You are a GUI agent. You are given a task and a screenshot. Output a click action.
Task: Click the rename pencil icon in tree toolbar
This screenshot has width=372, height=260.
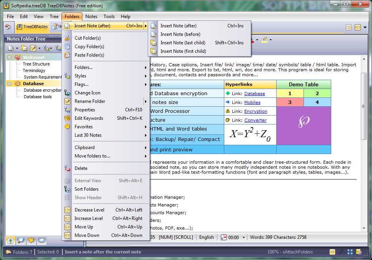pyautogui.click(x=33, y=49)
